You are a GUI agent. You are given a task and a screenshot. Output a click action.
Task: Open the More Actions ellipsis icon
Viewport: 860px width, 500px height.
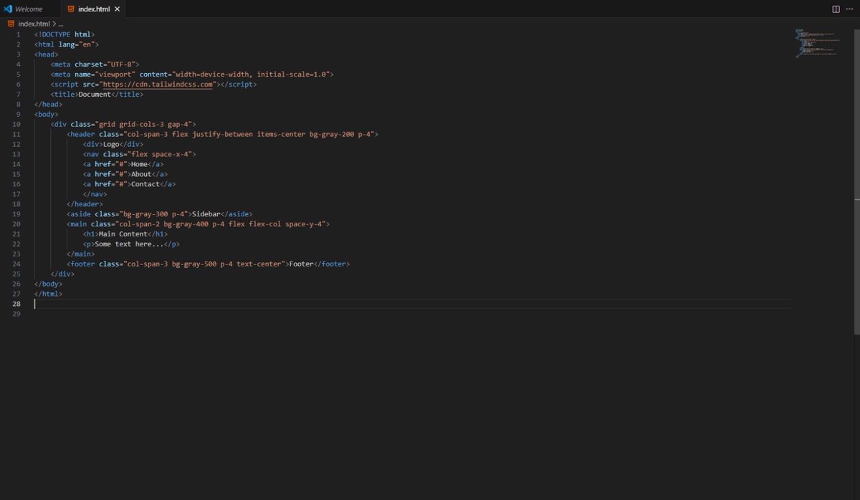850,9
